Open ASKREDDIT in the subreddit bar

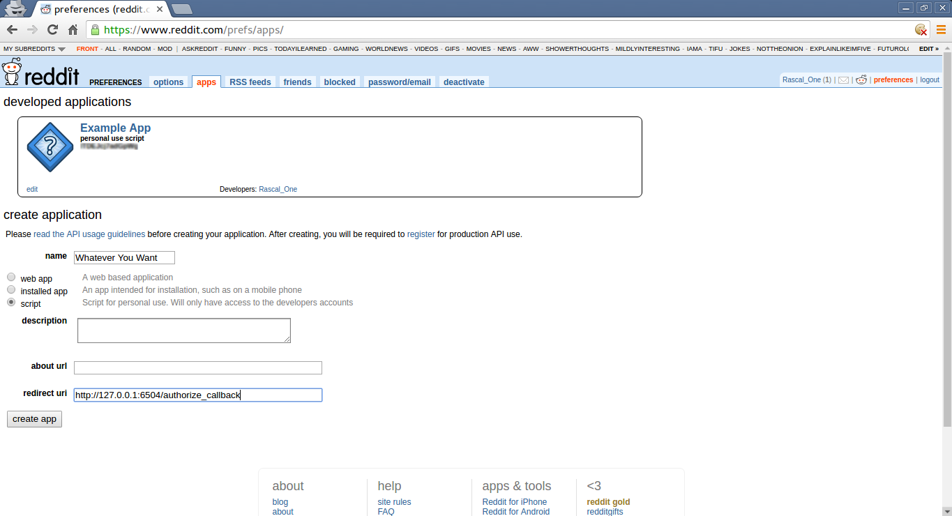[199, 49]
